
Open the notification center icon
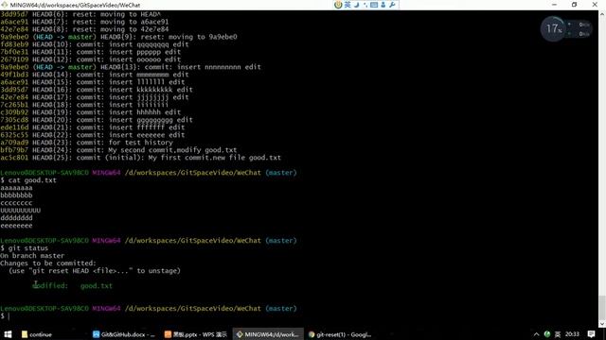591,334
